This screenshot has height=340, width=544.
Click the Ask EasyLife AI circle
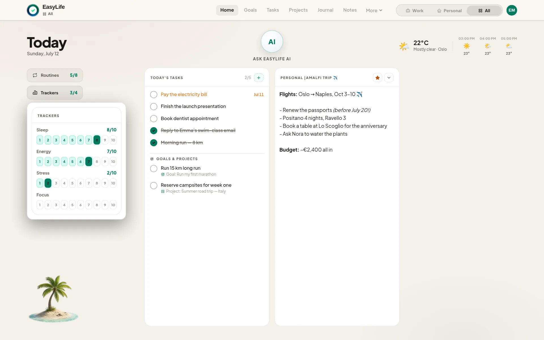(272, 42)
